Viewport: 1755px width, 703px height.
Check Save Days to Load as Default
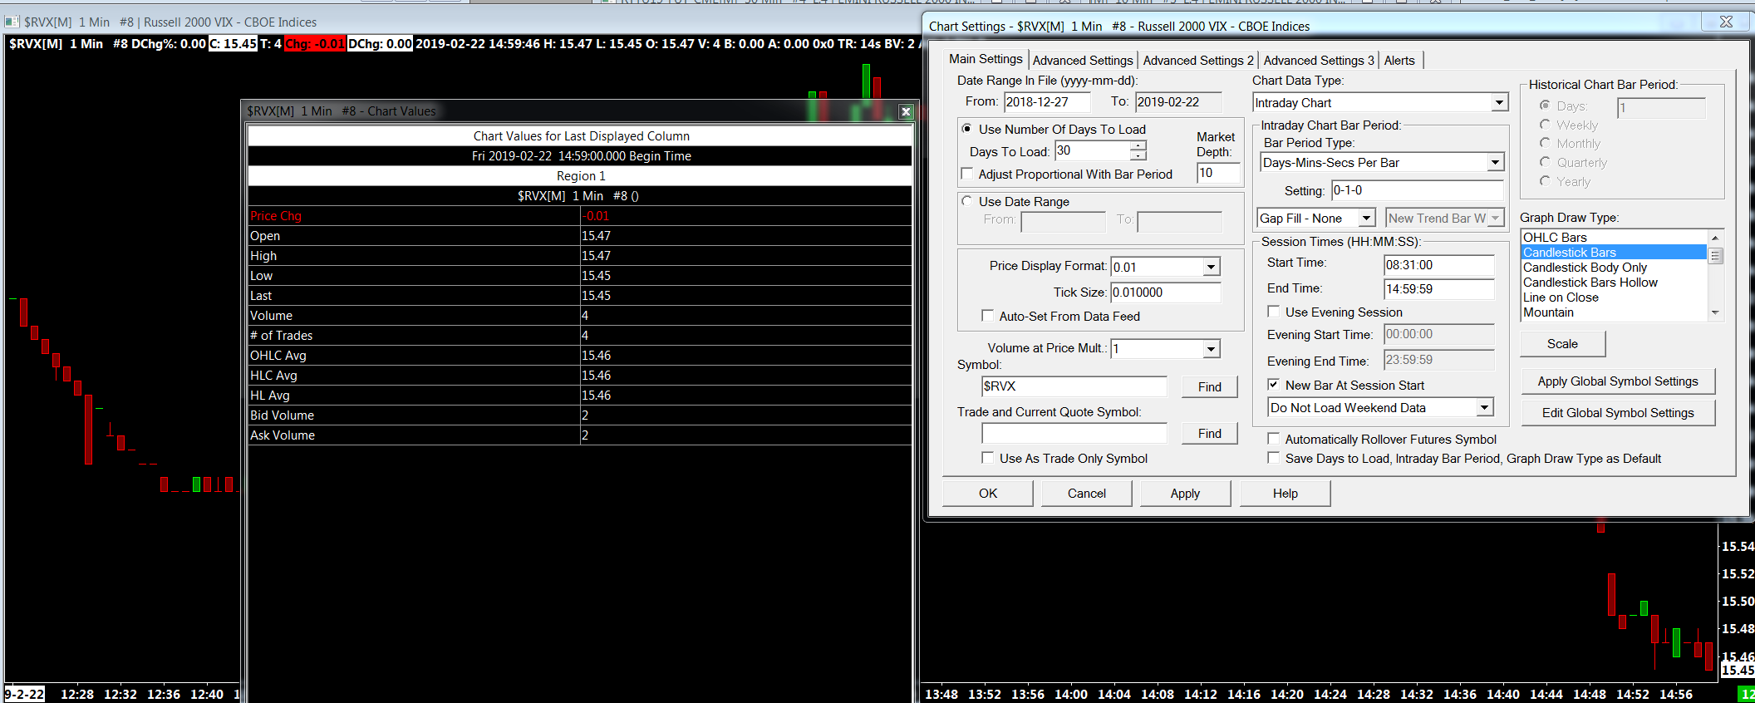tap(1273, 458)
